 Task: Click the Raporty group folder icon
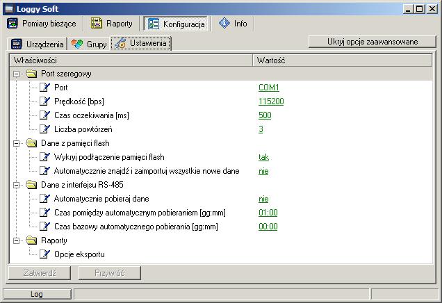click(31, 240)
